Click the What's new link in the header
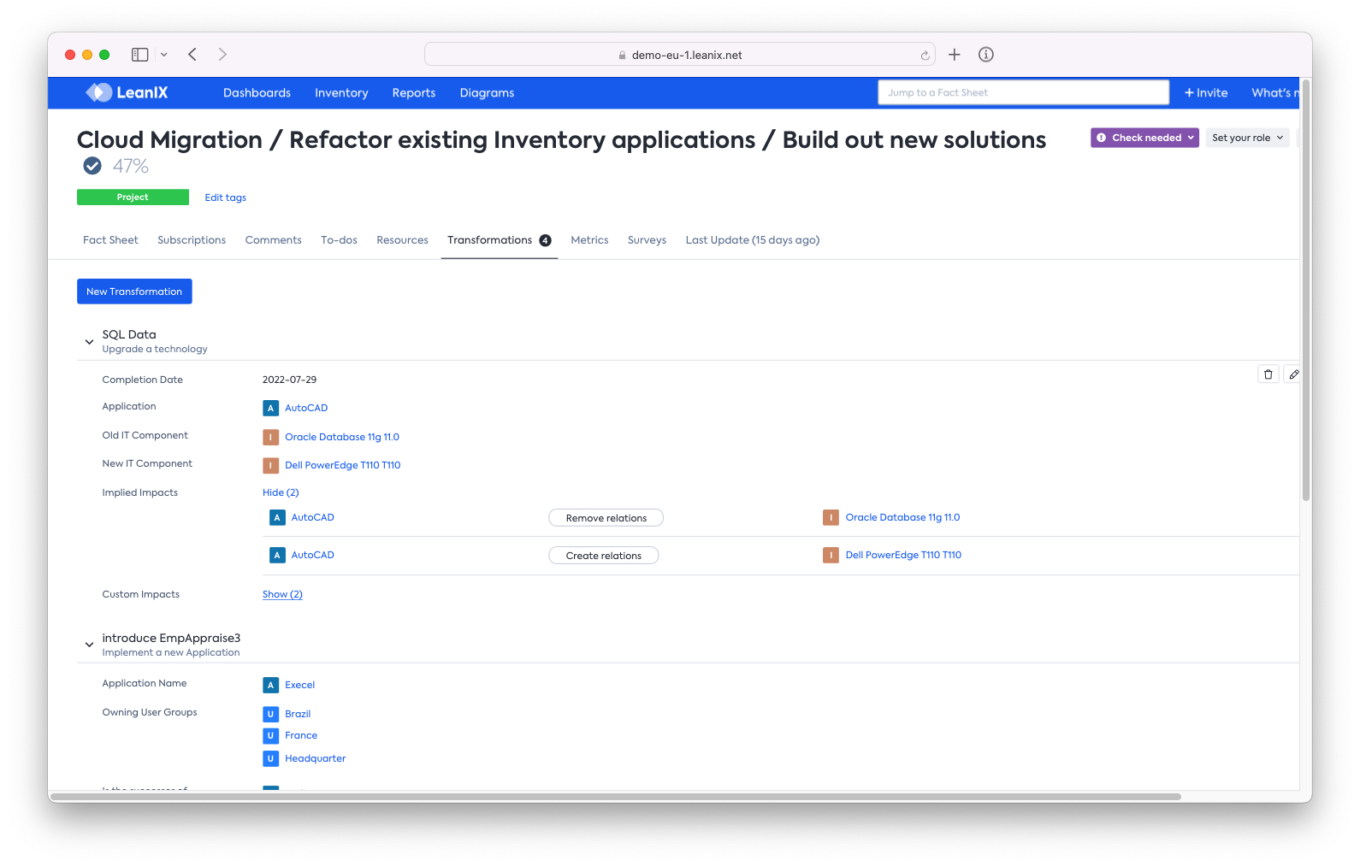The image size is (1360, 866). (x=1274, y=93)
